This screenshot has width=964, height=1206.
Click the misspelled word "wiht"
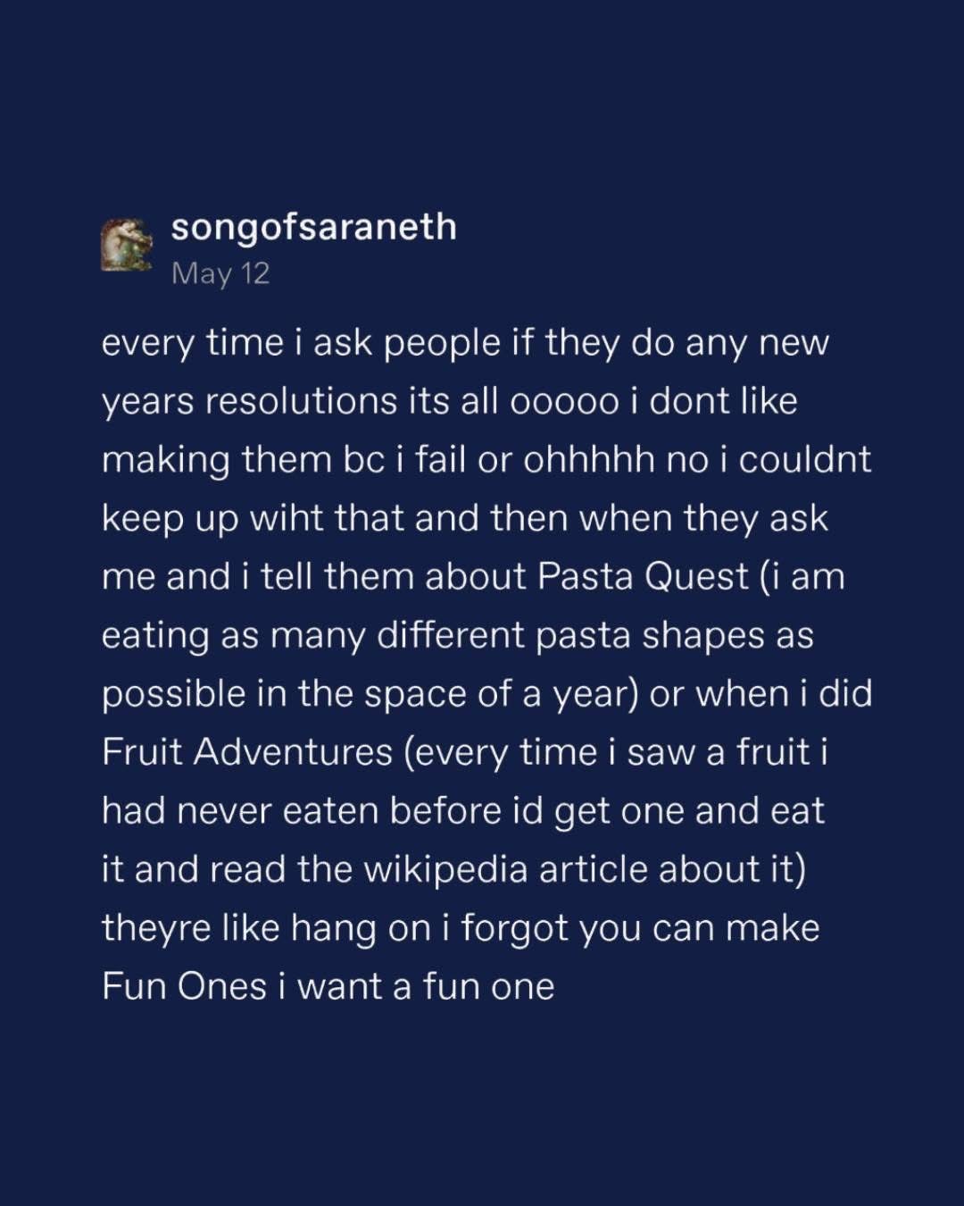point(287,518)
